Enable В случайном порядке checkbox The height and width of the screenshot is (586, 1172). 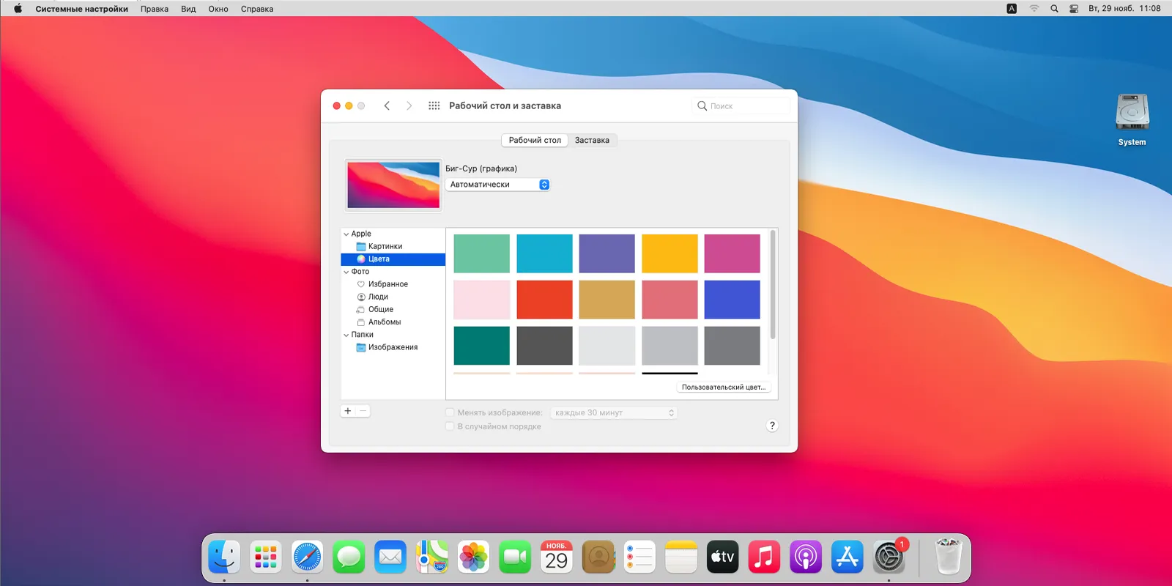pyautogui.click(x=450, y=426)
